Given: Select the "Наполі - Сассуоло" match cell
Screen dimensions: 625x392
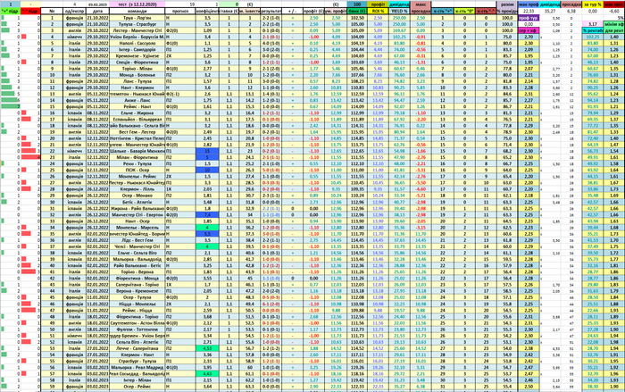Looking at the screenshot, I should (x=137, y=43).
